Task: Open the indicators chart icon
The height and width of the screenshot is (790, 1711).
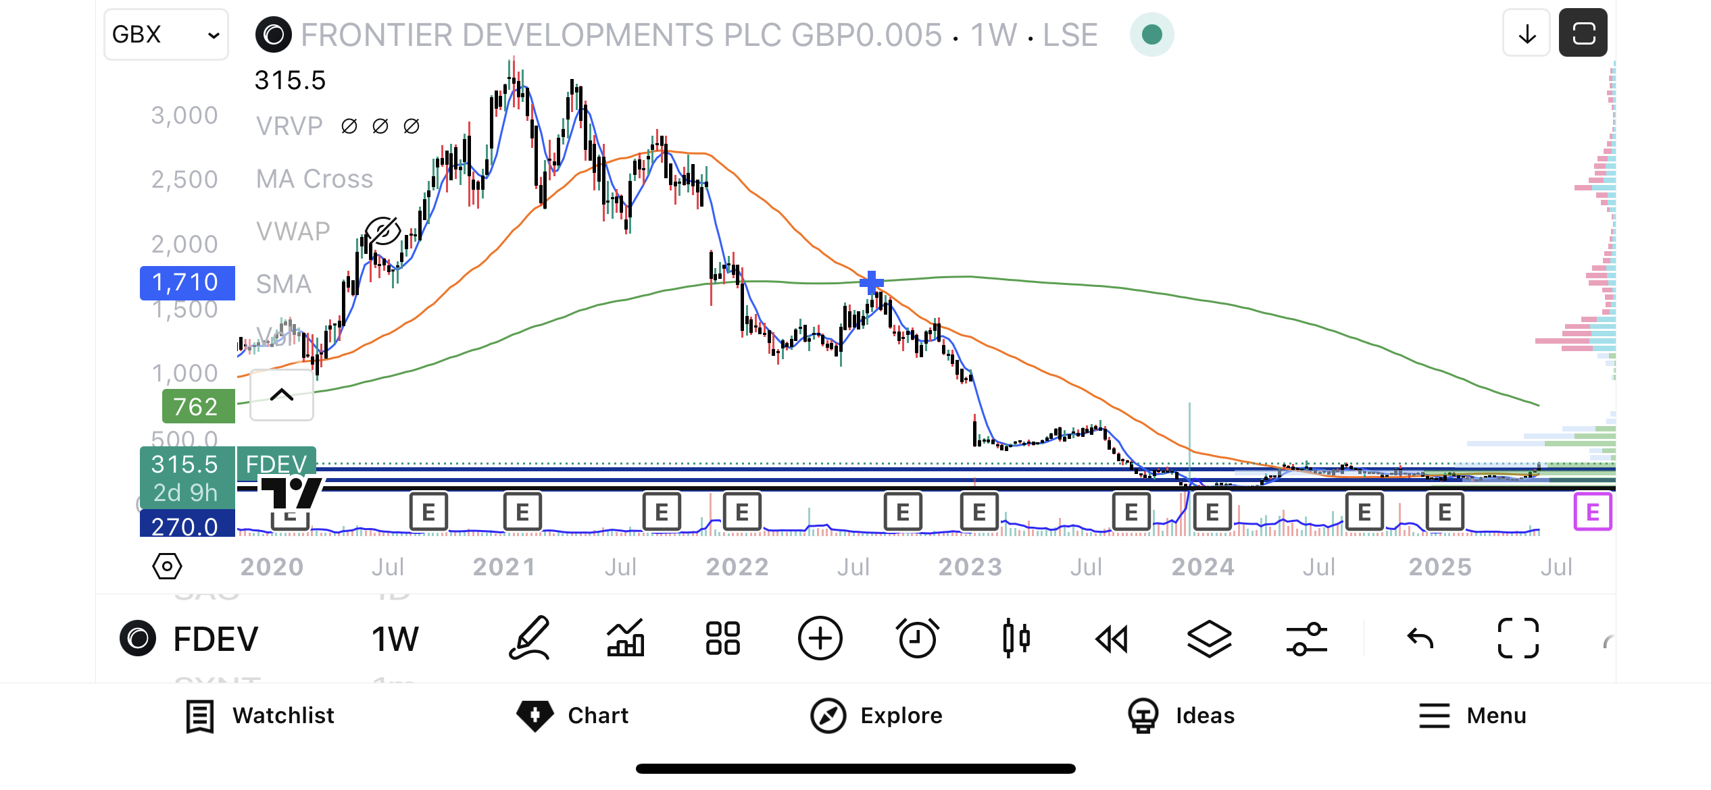Action: pyautogui.click(x=626, y=637)
